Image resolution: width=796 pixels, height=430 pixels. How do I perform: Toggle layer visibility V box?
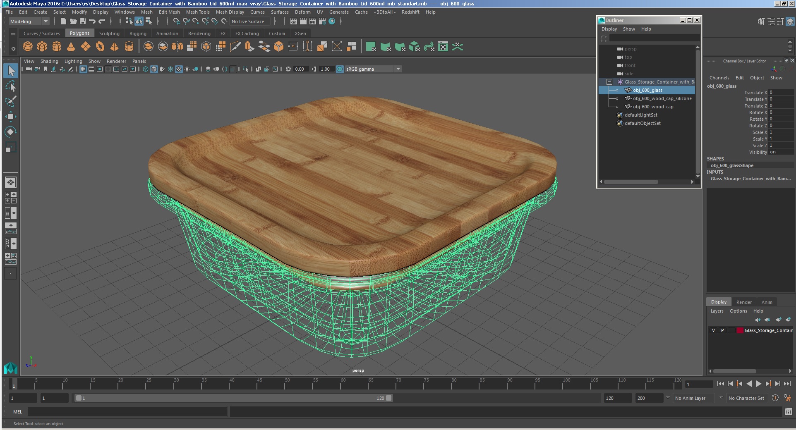713,330
